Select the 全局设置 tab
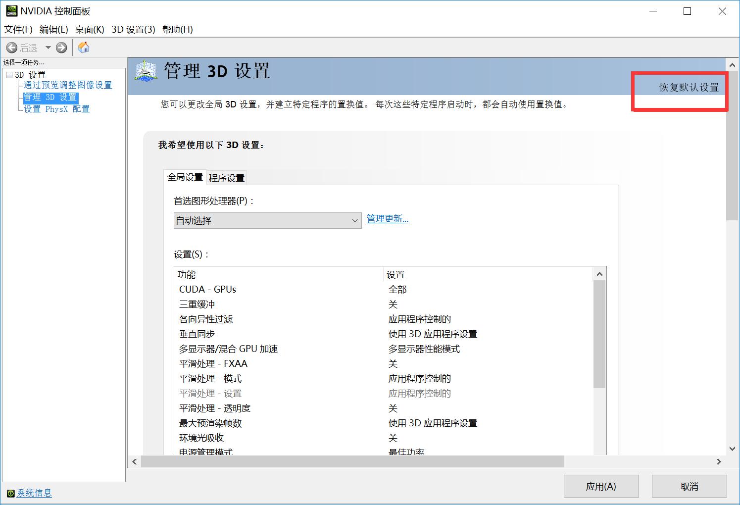 pos(185,176)
